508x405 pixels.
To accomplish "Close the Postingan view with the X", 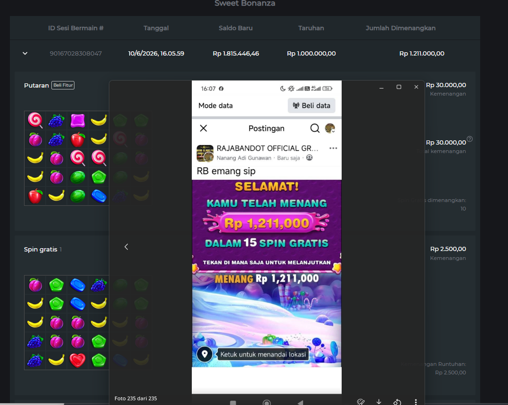I will [x=204, y=128].
